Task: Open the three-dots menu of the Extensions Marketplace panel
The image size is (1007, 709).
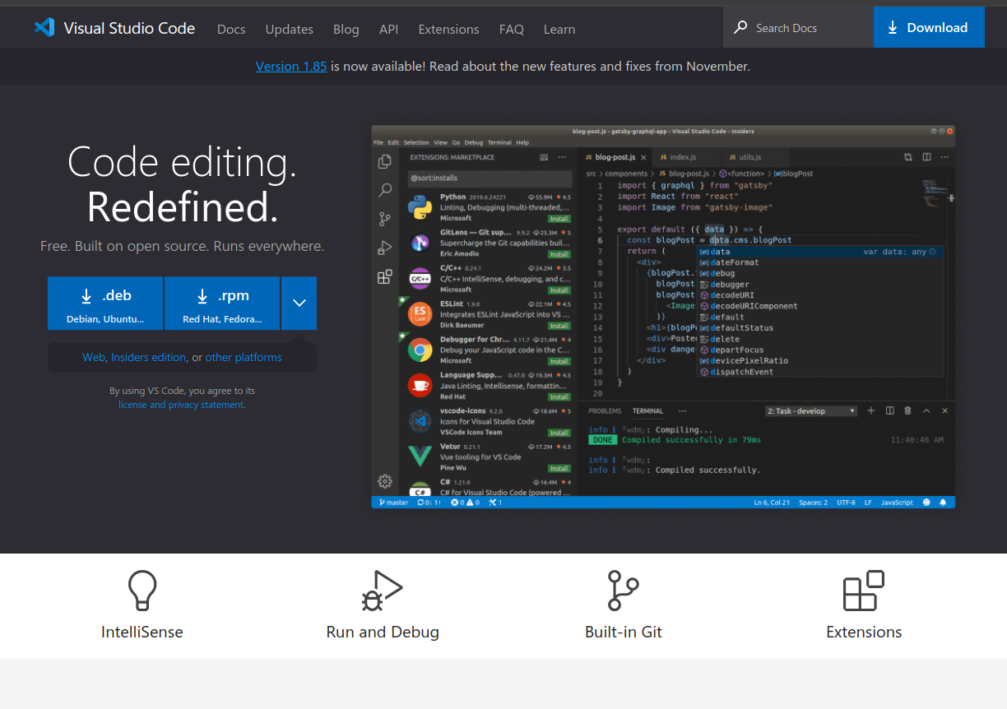Action: 562,157
